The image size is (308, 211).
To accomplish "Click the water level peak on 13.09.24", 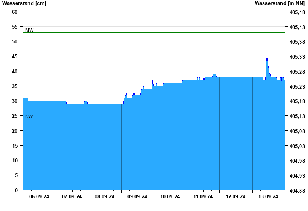I will pos(267,57).
